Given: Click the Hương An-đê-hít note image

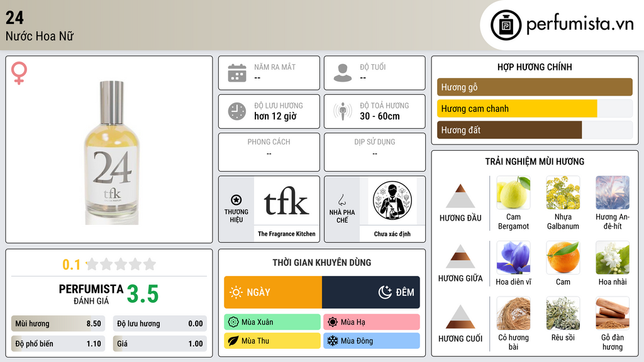Looking at the screenshot, I should click(x=613, y=192).
